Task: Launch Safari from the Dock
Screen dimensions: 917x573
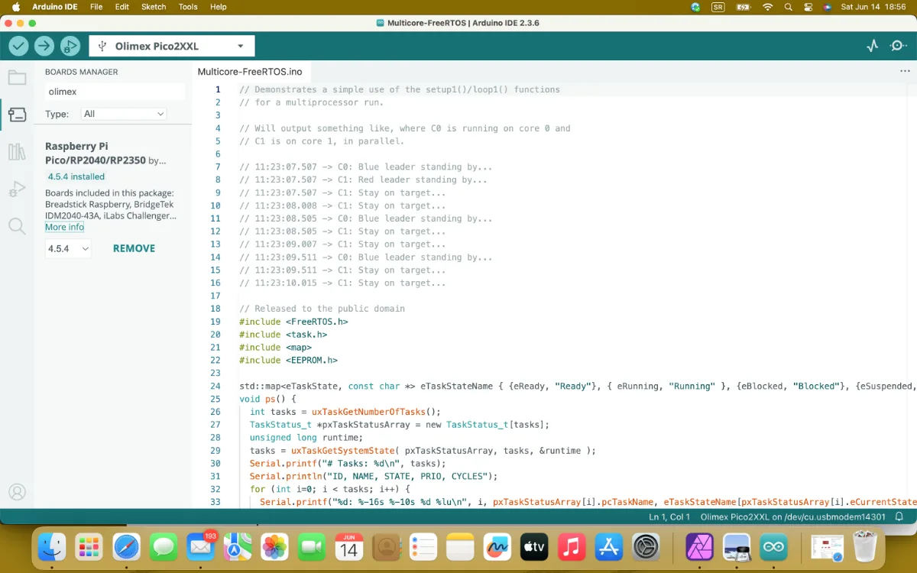Action: pos(127,547)
